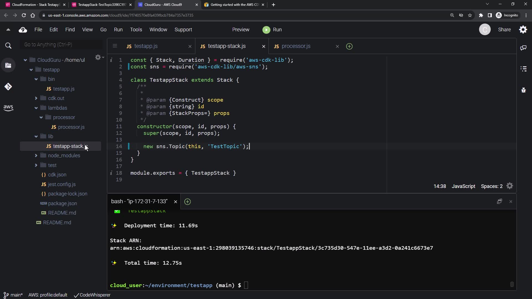The image size is (532, 299).
Task: Open file tree settings gear dropdown
Action: point(99,57)
